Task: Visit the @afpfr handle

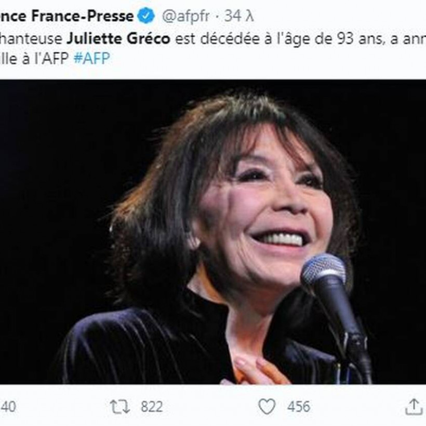Action: coord(186,16)
